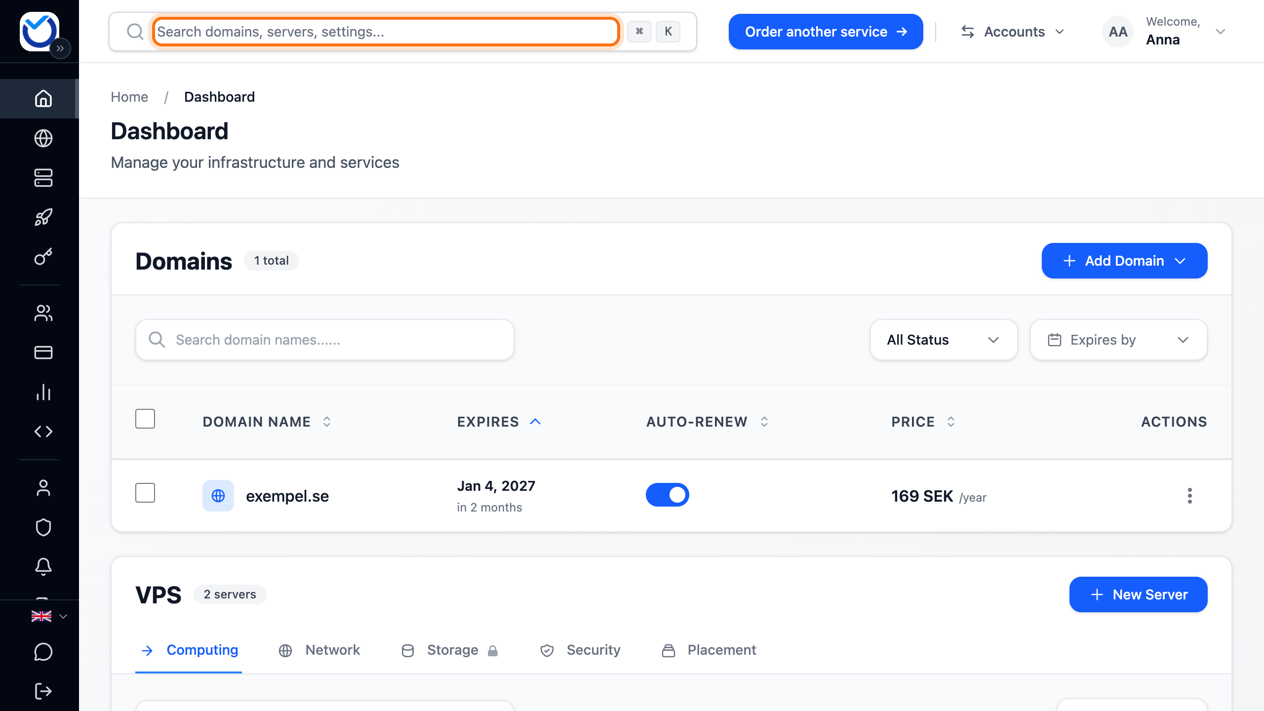Open the three-dot actions menu for exempel.se
This screenshot has height=711, width=1264.
pos(1190,496)
